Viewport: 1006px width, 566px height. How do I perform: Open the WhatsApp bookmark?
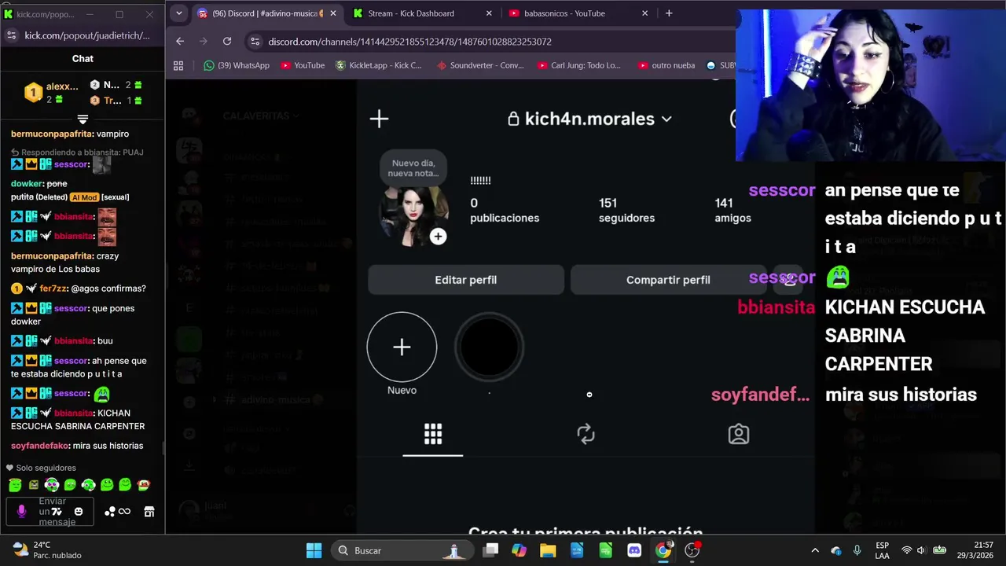pyautogui.click(x=236, y=65)
